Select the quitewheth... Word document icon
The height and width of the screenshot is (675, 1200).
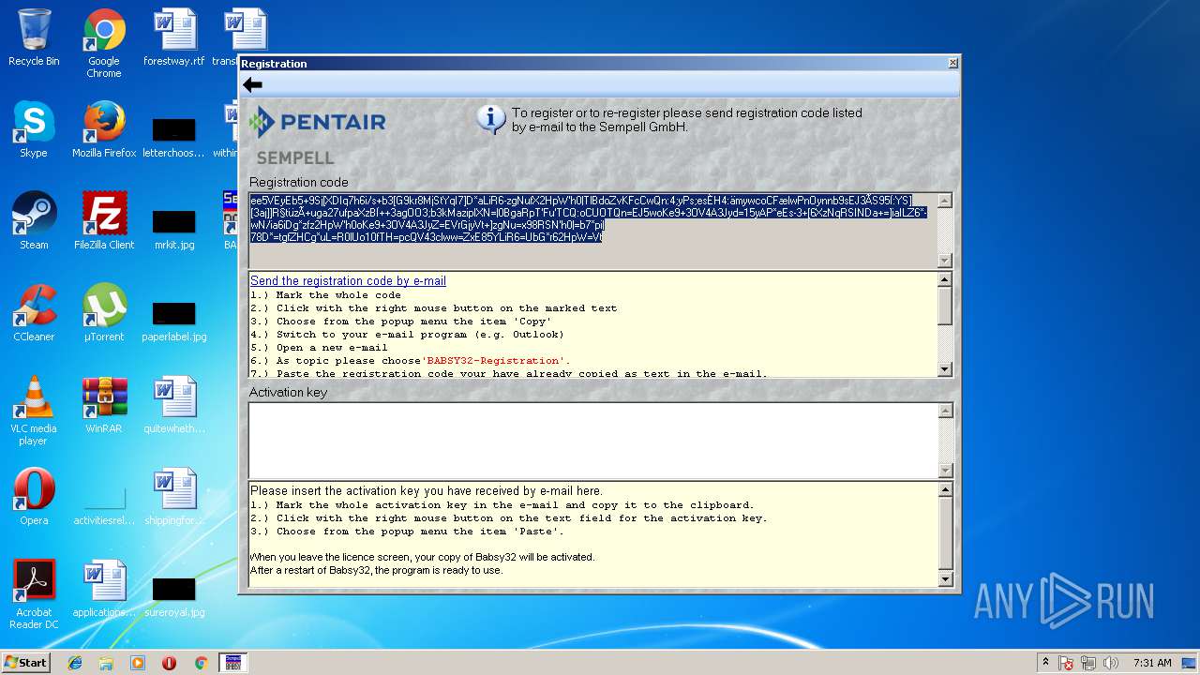point(174,405)
